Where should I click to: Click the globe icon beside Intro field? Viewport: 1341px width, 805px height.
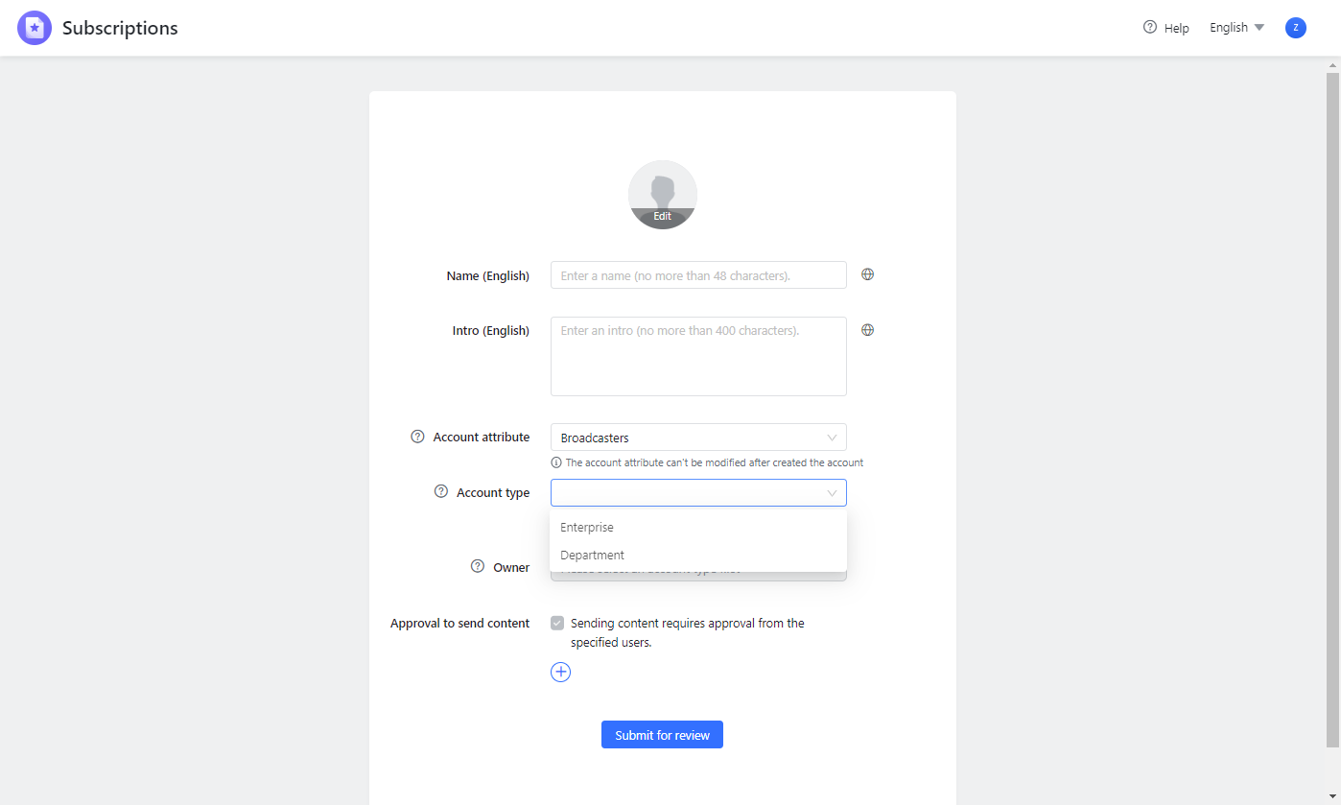tap(867, 329)
